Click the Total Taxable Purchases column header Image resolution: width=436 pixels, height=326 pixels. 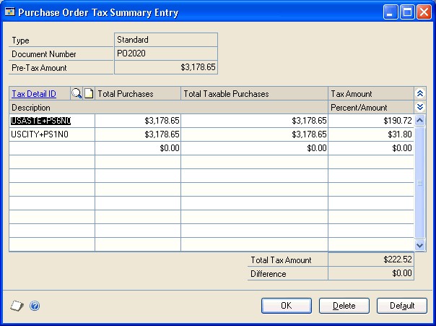tap(254, 94)
